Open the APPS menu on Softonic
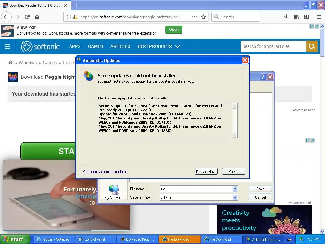This screenshot has height=244, width=325. (x=75, y=46)
